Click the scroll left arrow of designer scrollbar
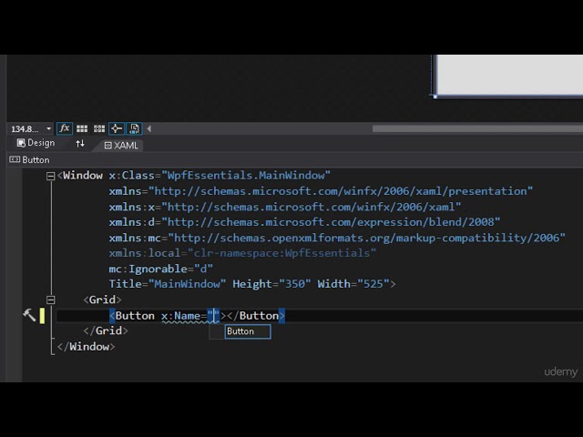The image size is (583, 437). coord(149,128)
